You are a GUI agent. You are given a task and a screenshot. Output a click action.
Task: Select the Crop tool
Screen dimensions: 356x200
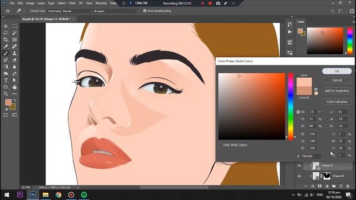tap(6, 39)
